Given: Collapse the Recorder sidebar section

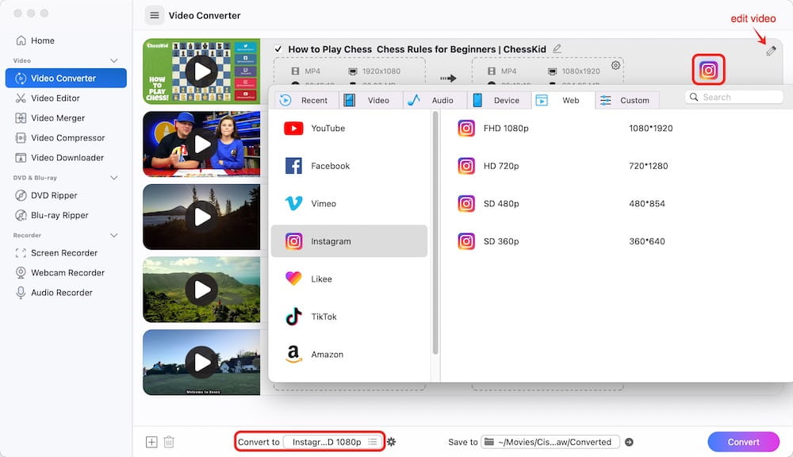Looking at the screenshot, I should (113, 236).
